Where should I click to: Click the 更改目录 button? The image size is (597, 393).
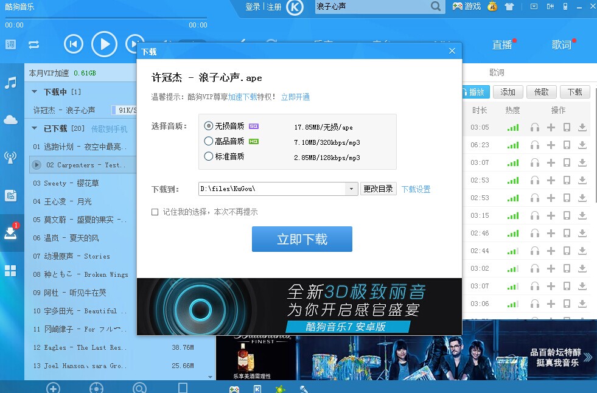click(x=378, y=189)
